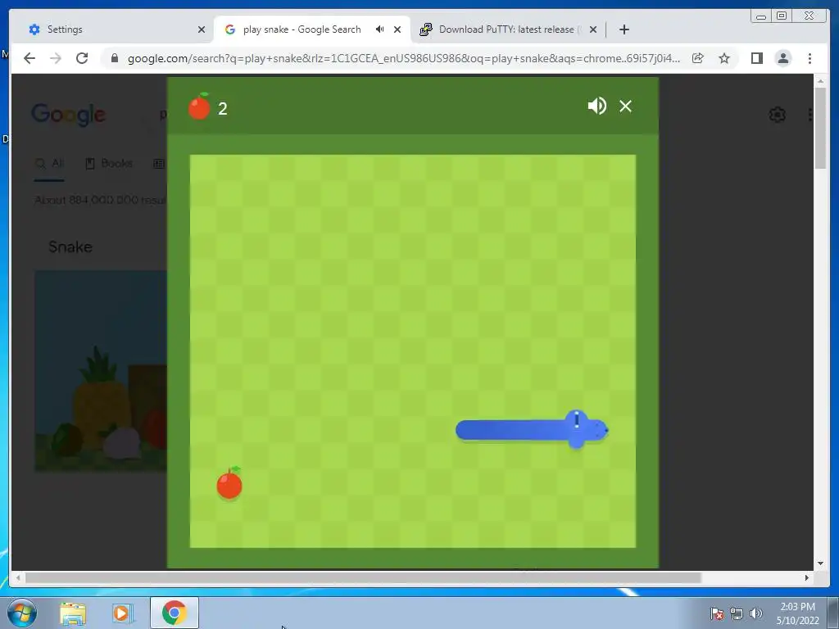
Task: Click the scroll-down arrow of the page
Action: [x=820, y=563]
